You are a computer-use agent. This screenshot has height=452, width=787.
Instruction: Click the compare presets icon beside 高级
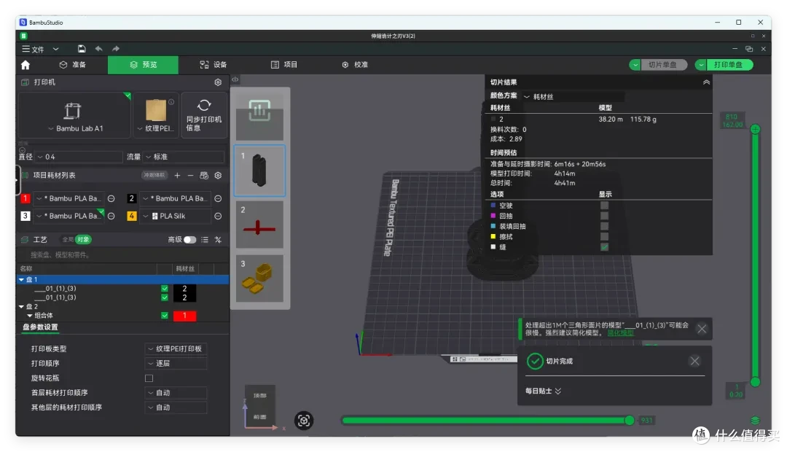(x=218, y=240)
